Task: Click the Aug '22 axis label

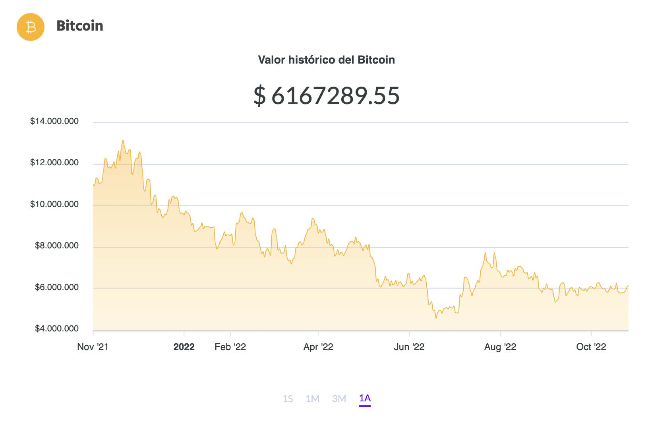Action: click(500, 347)
